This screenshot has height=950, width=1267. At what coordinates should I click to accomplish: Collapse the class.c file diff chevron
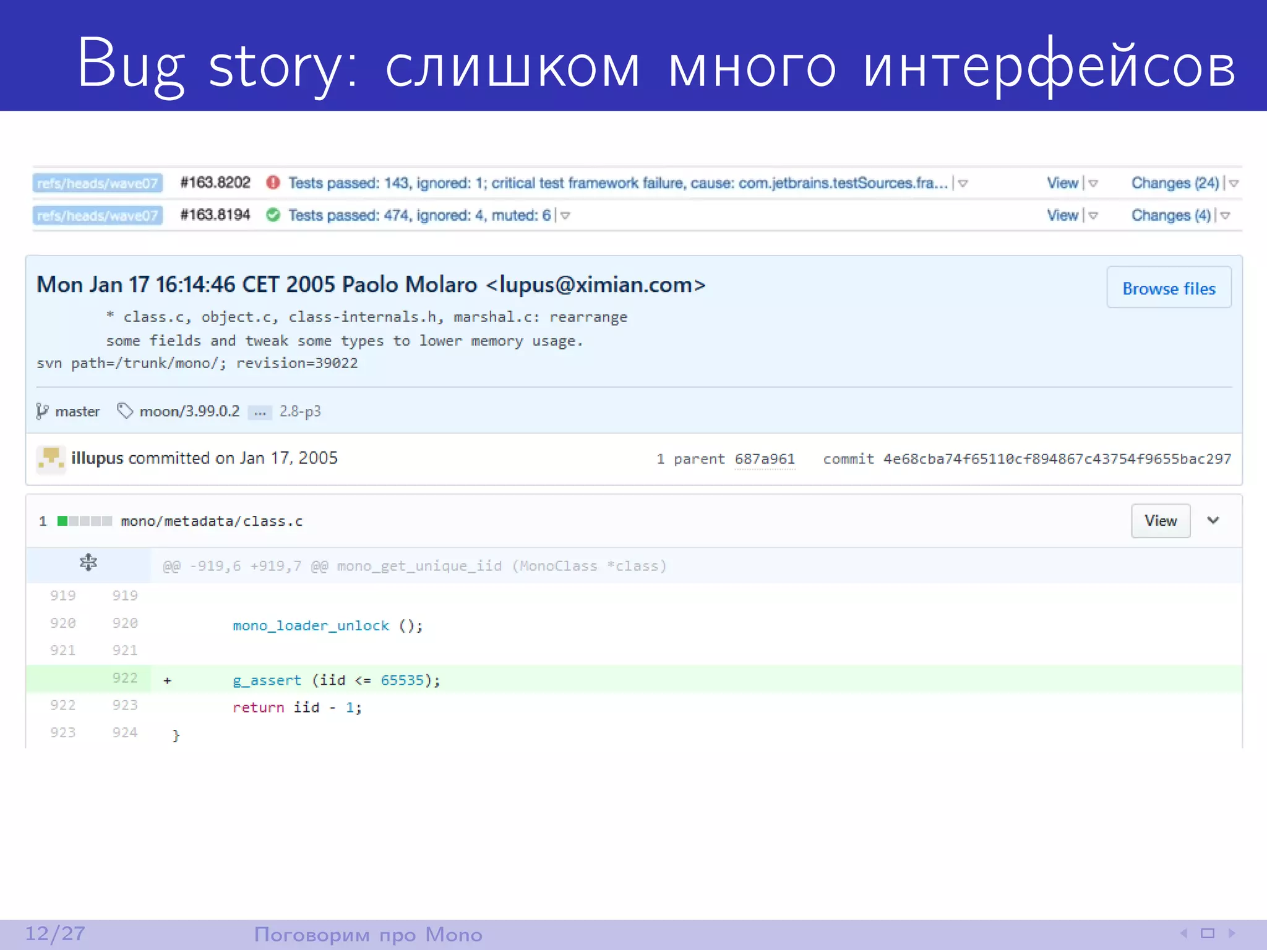click(1213, 520)
